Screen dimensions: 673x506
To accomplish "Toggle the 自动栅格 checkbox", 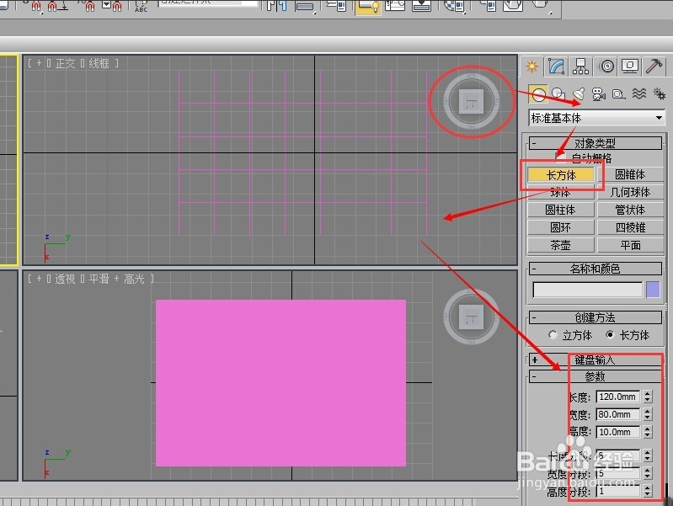I will coord(560,157).
